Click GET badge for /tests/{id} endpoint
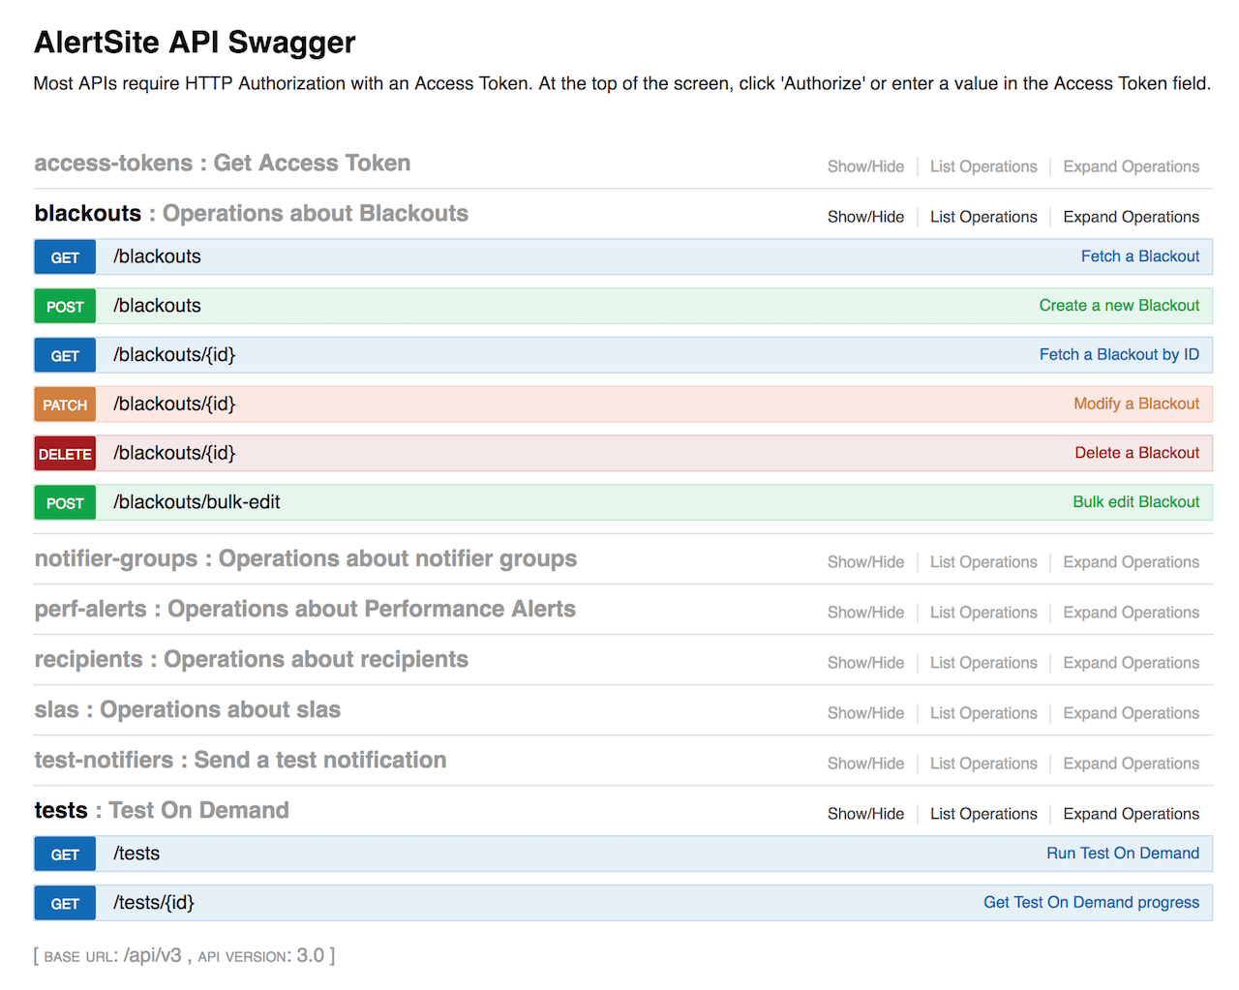The image size is (1239, 990). pos(65,904)
